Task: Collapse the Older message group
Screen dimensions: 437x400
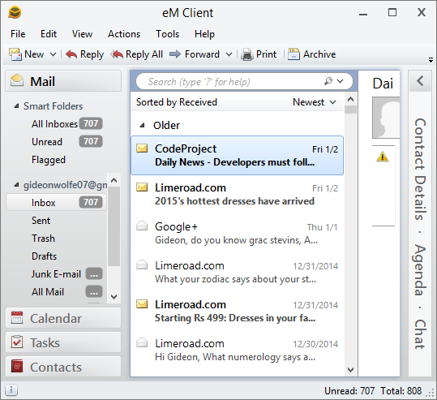Action: (142, 125)
